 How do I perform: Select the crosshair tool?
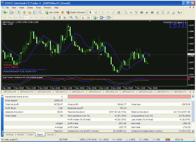(x=96, y=12)
